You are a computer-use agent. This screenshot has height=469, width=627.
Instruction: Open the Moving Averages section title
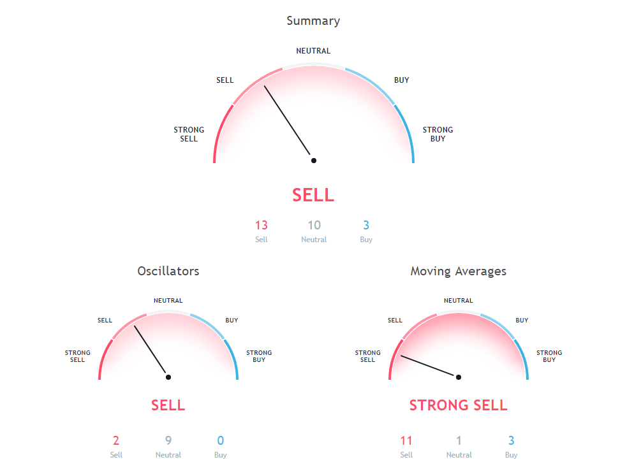pyautogui.click(x=458, y=271)
